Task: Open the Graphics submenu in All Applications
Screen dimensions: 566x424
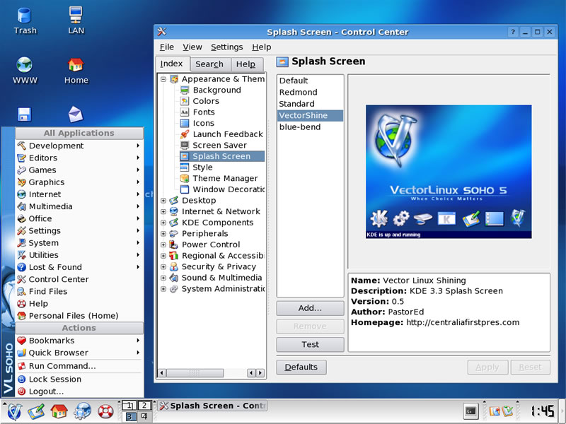Action: point(79,182)
